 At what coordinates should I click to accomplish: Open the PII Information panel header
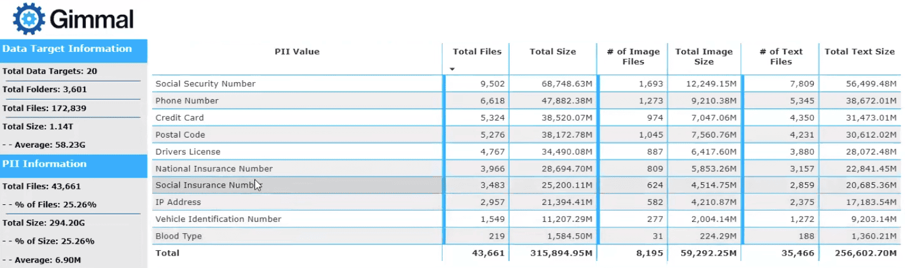pos(45,164)
